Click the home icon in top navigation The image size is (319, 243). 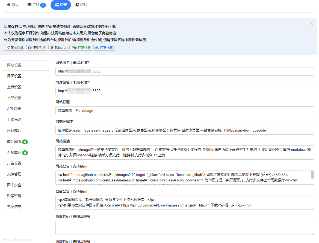[9, 5]
